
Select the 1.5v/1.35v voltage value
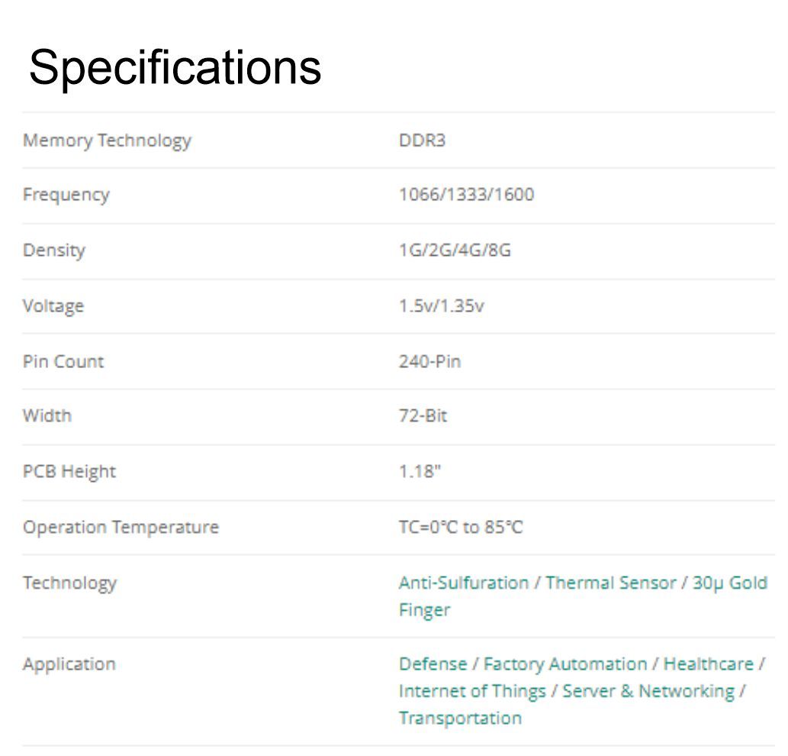pos(441,305)
